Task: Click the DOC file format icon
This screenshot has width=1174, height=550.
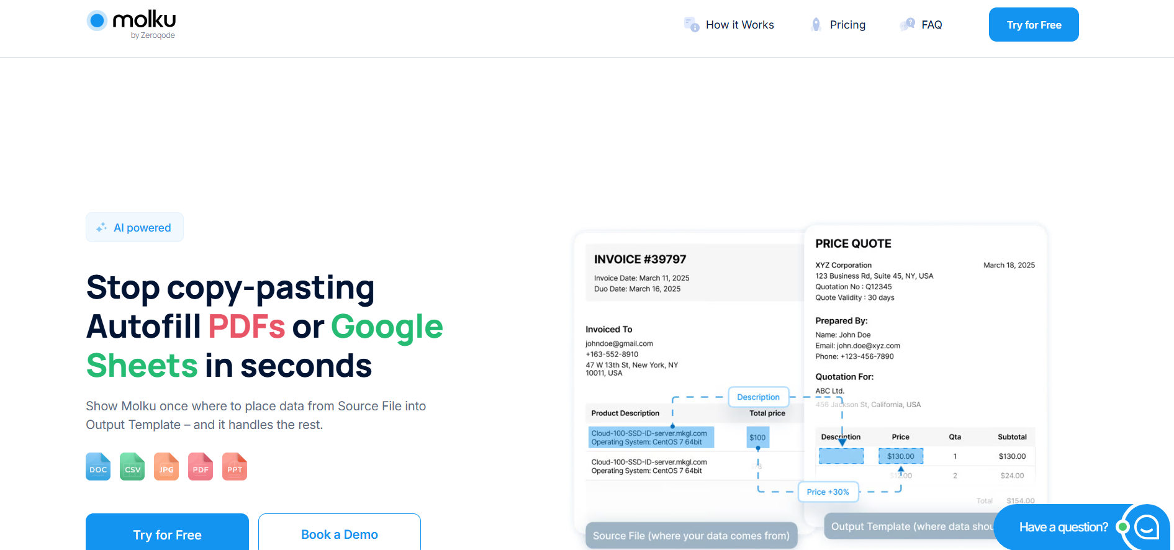Action: coord(98,466)
